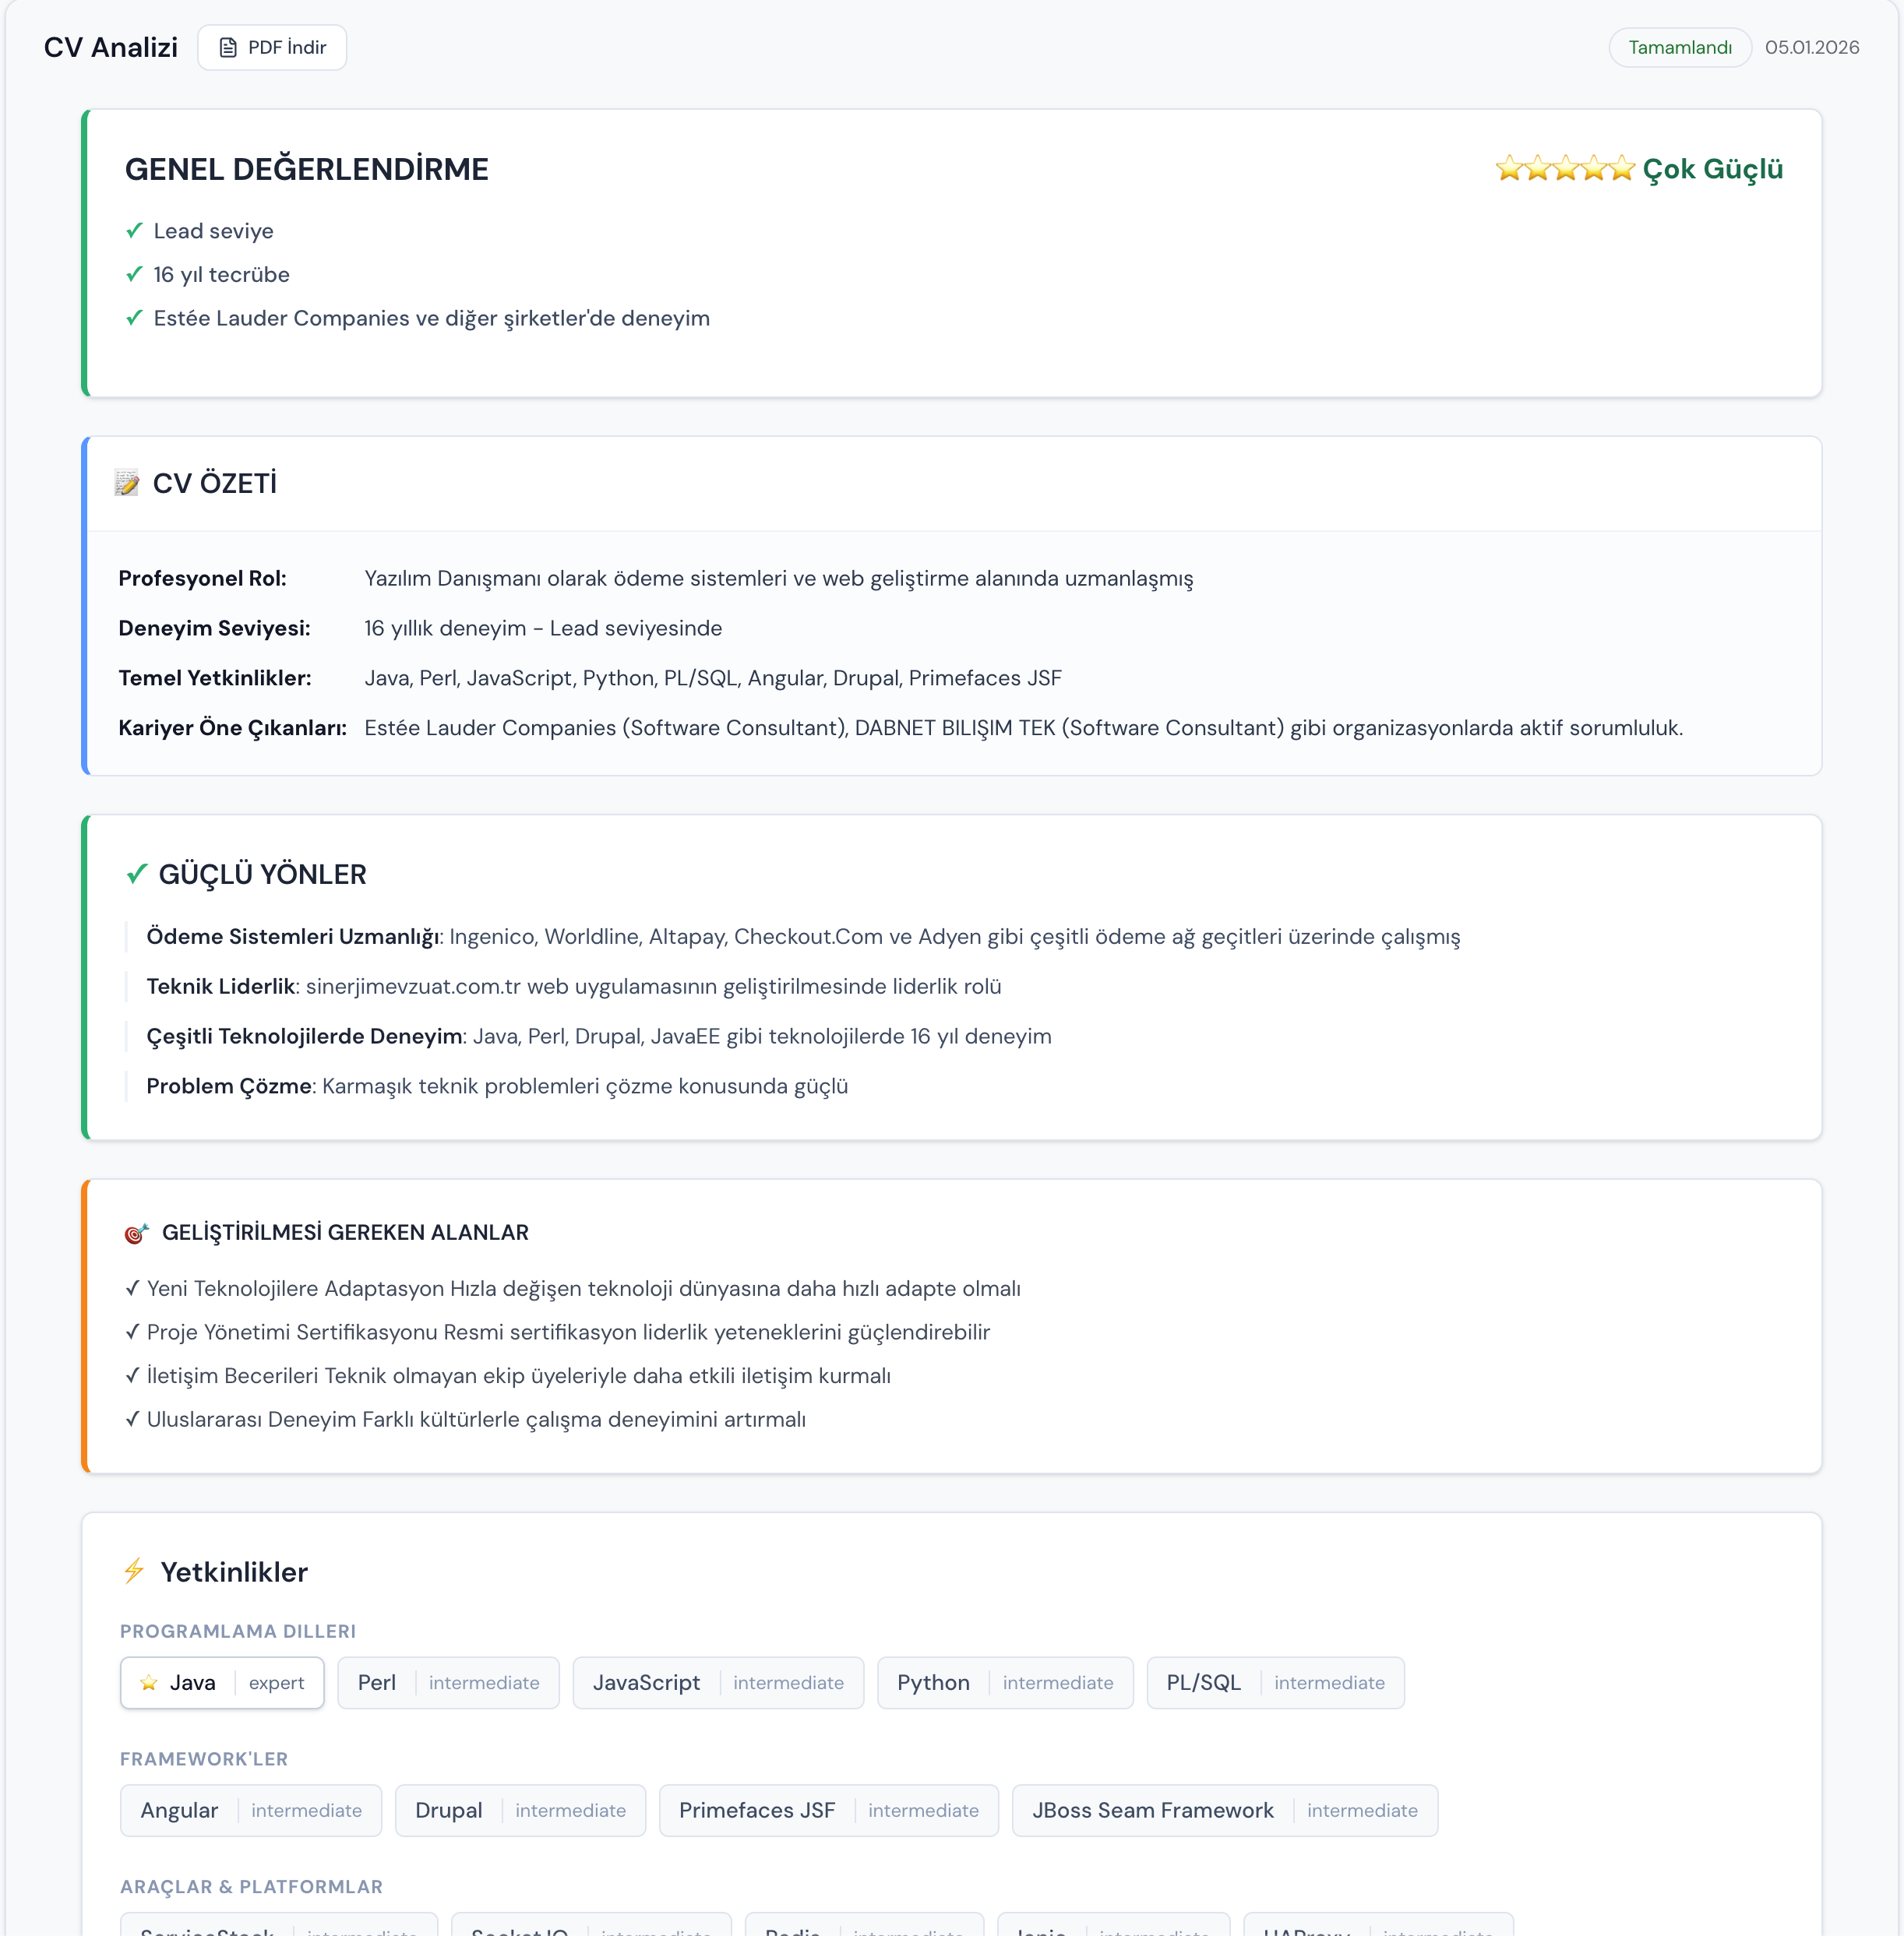Click the Kariyer Öne Çıkanları label
This screenshot has width=1904, height=1936.
coord(233,727)
